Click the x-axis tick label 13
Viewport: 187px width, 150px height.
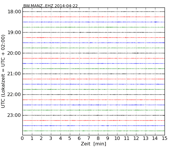click(x=146, y=138)
